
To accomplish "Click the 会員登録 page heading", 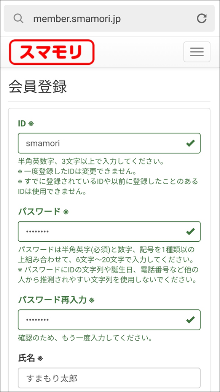I will coord(38,87).
